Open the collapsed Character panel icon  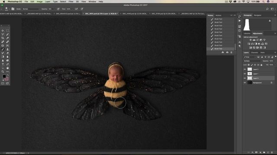[239, 42]
